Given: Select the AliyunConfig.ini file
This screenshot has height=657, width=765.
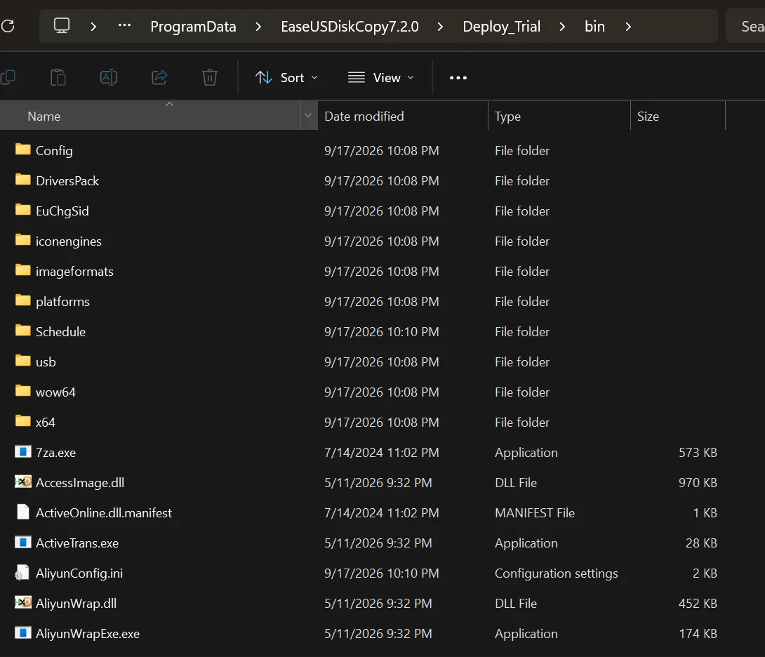Looking at the screenshot, I should (79, 573).
